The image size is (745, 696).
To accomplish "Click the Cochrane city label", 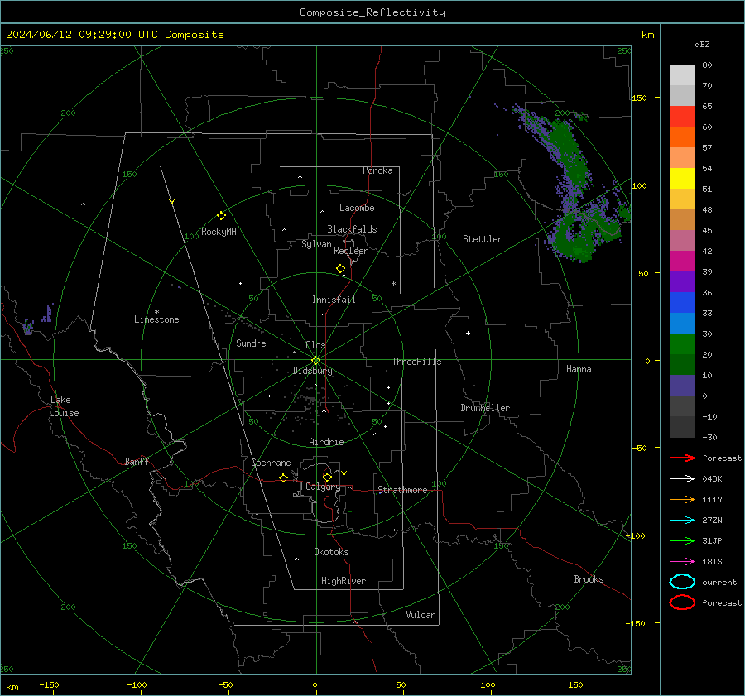I will 271,463.
